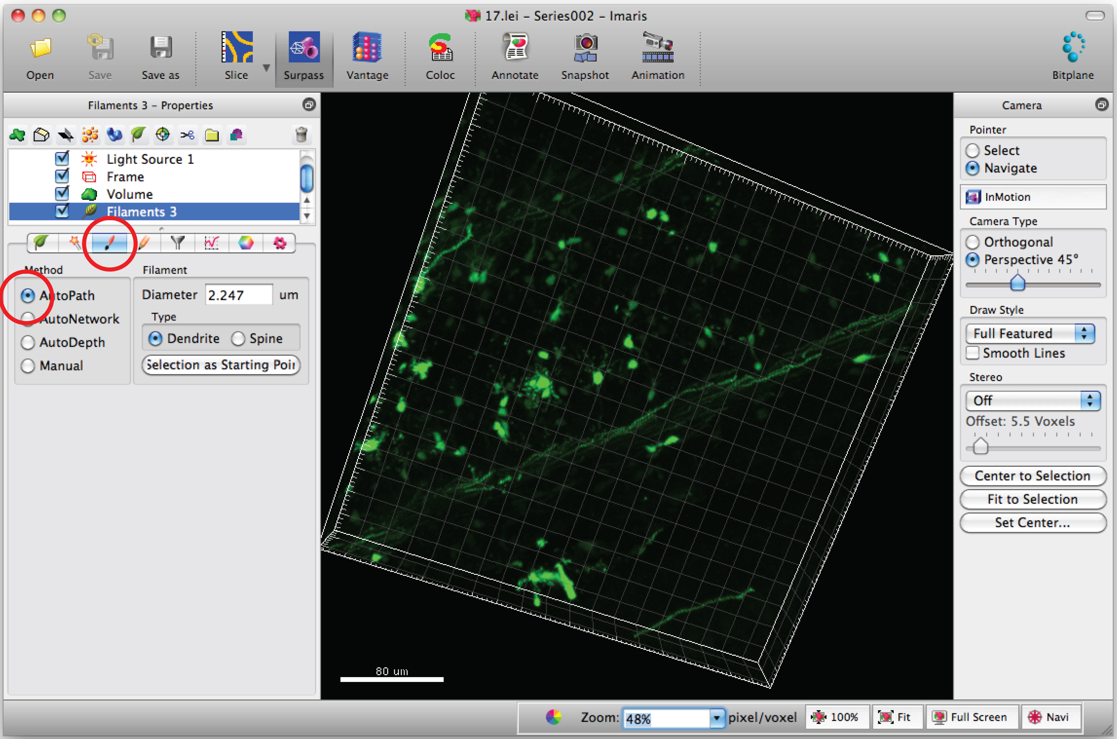Screen dimensions: 1117x739
Task: Set pointer mode to Select
Action: [972, 150]
